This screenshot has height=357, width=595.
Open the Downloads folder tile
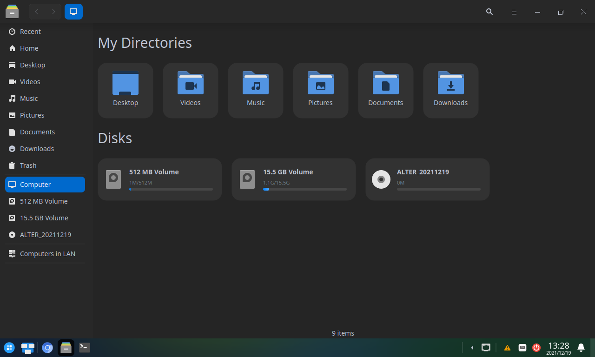click(451, 91)
